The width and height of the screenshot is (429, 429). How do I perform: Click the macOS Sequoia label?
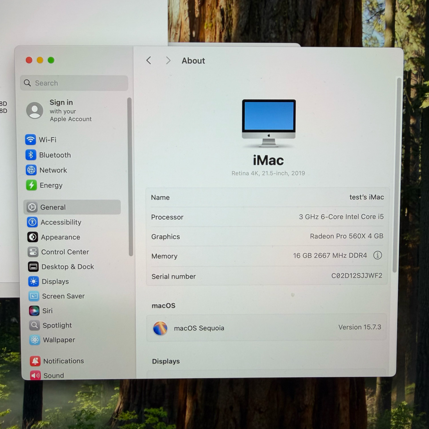pos(199,328)
